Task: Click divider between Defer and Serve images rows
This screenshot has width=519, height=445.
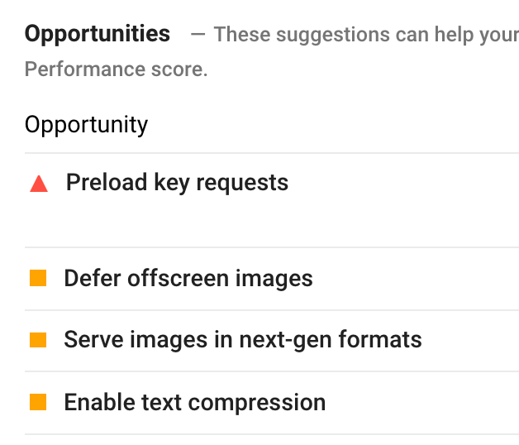Action: click(x=271, y=310)
